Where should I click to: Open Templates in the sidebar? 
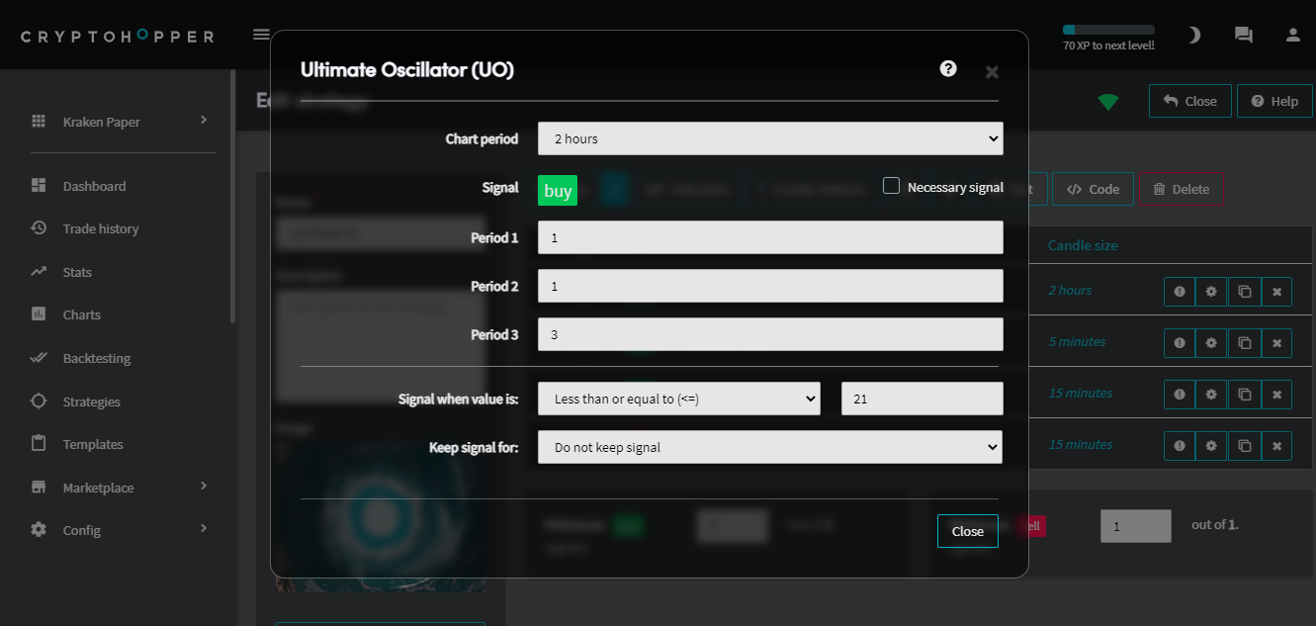[x=93, y=444]
